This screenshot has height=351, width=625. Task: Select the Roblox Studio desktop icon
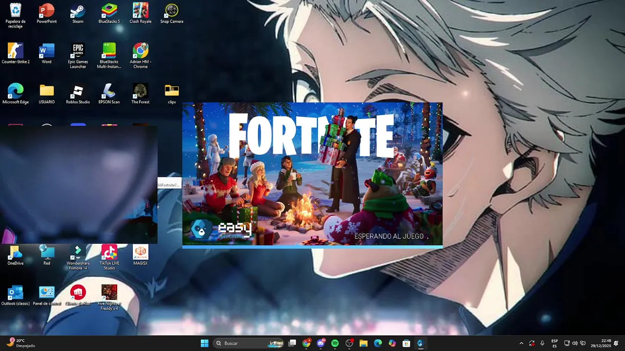click(x=78, y=94)
